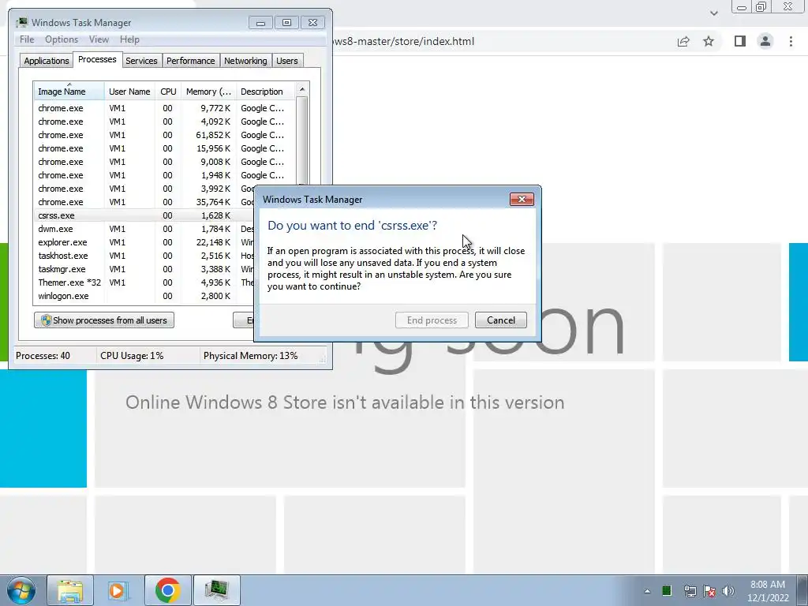Select chrome.exe using 35,764 K
Screen dimensions: 808x606
(x=144, y=202)
